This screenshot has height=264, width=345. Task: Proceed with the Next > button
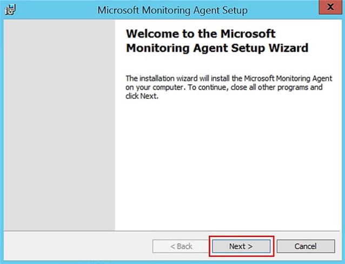click(241, 246)
